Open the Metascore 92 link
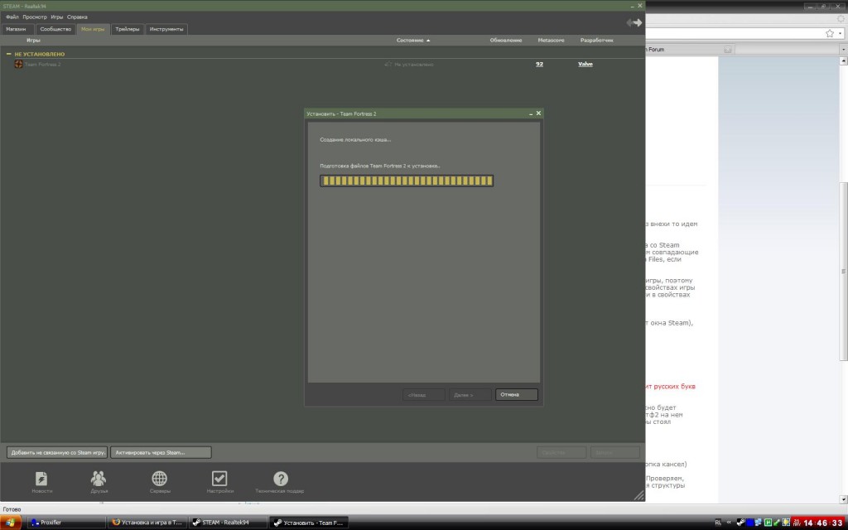Image resolution: width=848 pixels, height=530 pixels. tap(539, 65)
